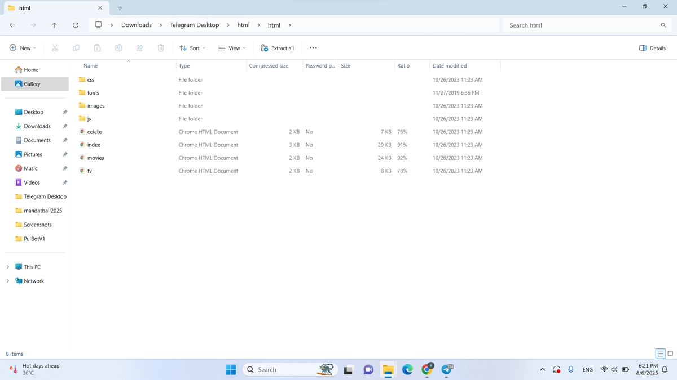
Task: Open the See more three-dots menu
Action: tap(313, 48)
